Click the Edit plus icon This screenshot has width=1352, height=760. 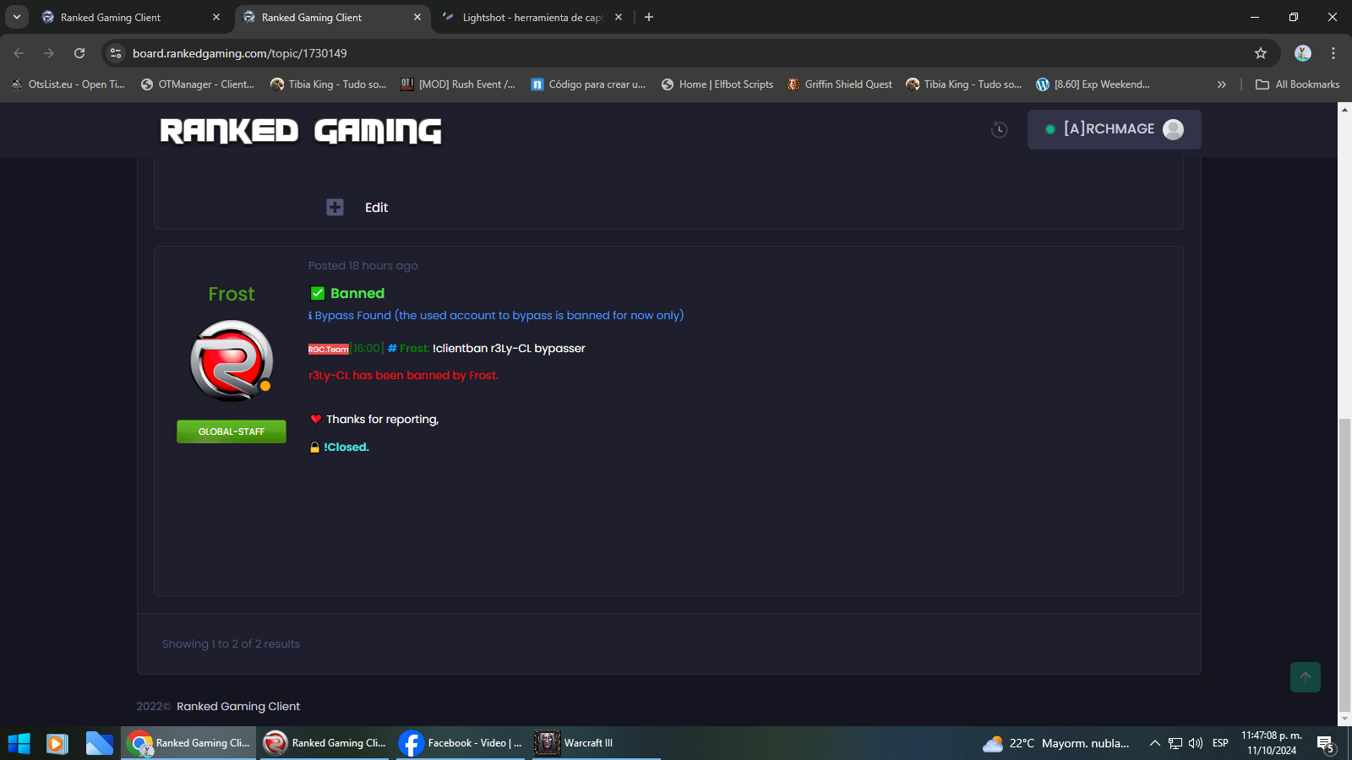pos(335,207)
